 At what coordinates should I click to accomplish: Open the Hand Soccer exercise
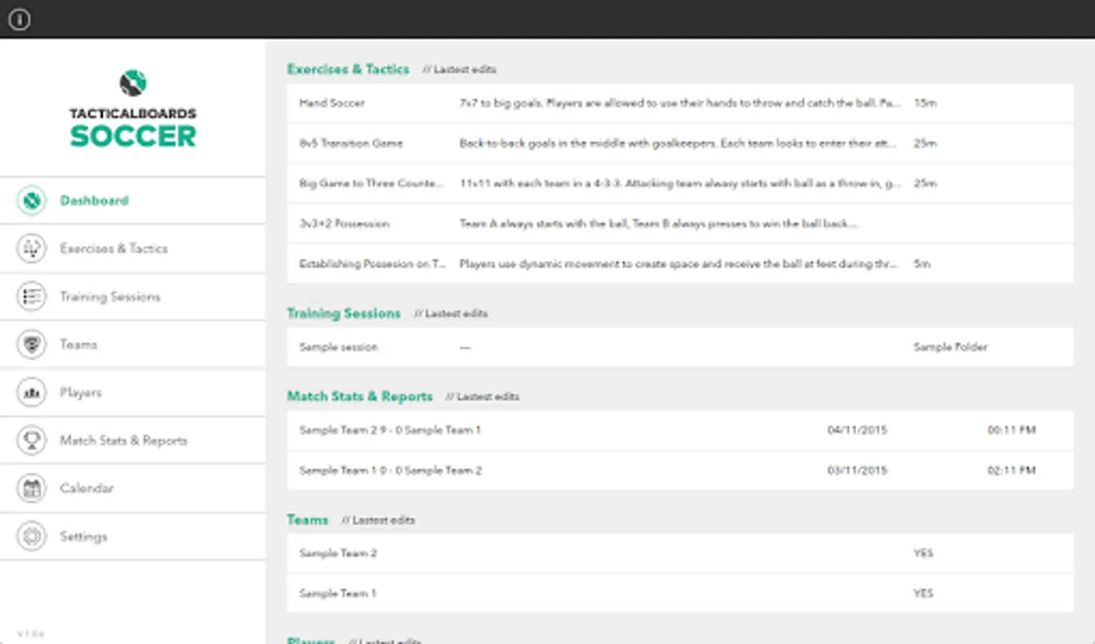click(680, 103)
